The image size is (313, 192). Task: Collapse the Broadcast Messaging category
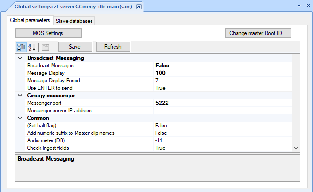tap(20, 58)
